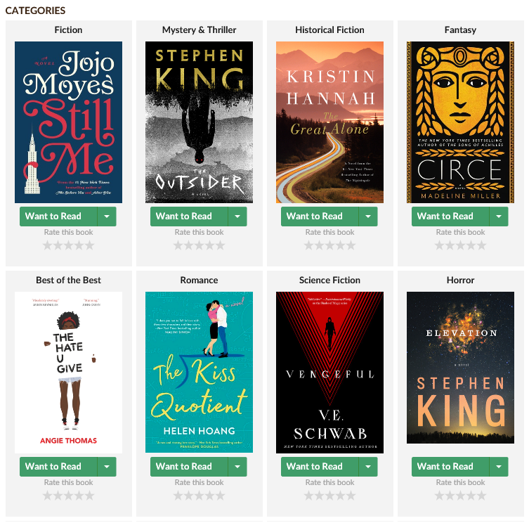Open The Hate U Give book cover
Screen dimensions: 529x523
(x=68, y=373)
